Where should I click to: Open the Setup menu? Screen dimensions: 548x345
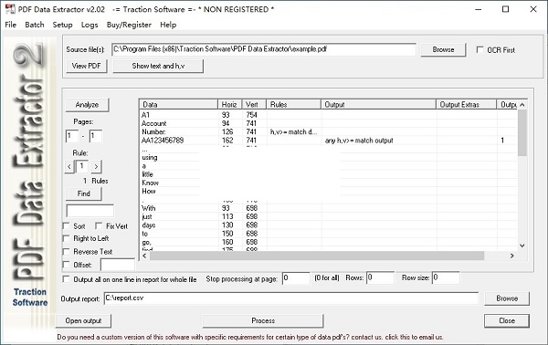click(62, 25)
